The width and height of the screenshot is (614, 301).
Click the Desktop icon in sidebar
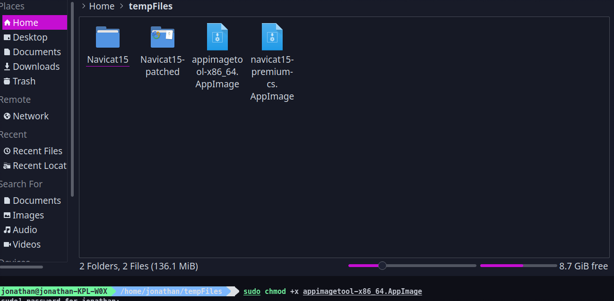point(7,38)
